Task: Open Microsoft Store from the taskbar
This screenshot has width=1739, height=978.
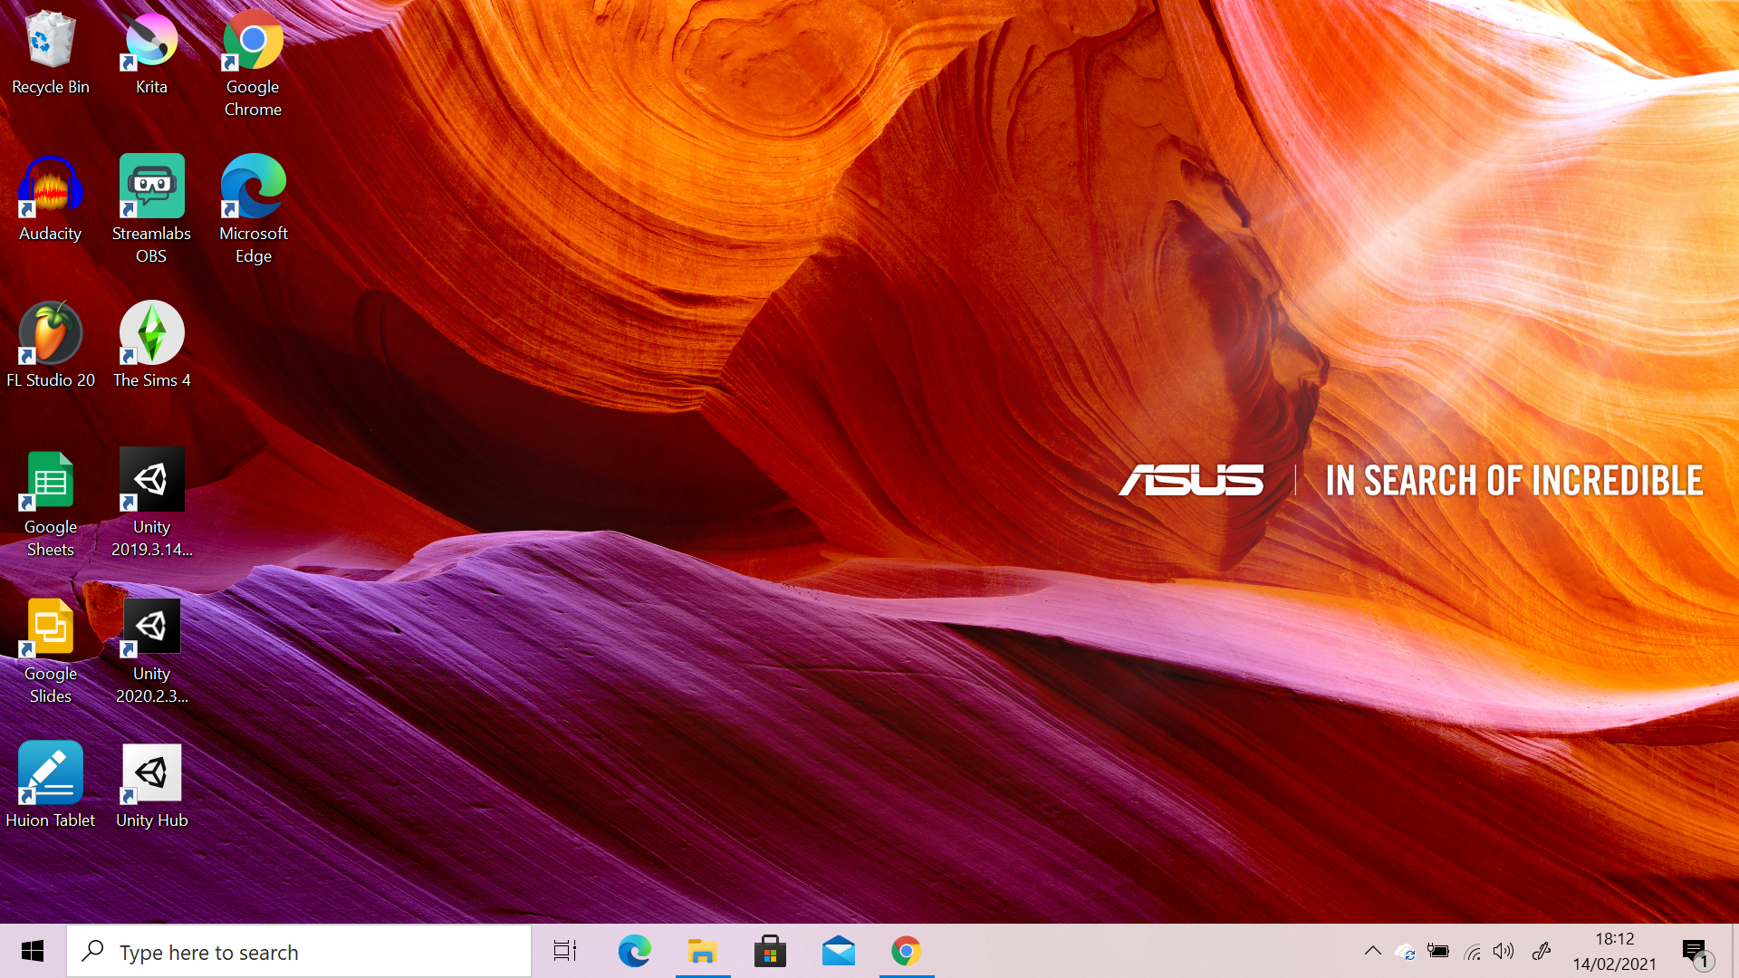Action: coord(770,951)
